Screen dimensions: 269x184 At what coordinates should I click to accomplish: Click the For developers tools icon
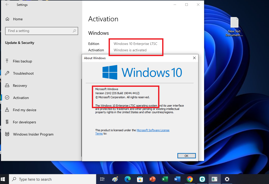7,122
